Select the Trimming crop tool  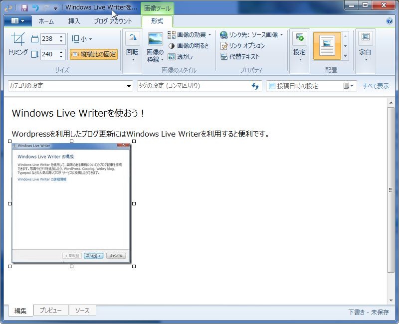coord(18,44)
